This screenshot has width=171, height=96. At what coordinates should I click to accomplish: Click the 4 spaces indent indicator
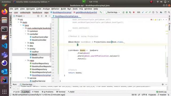click(x=152, y=95)
